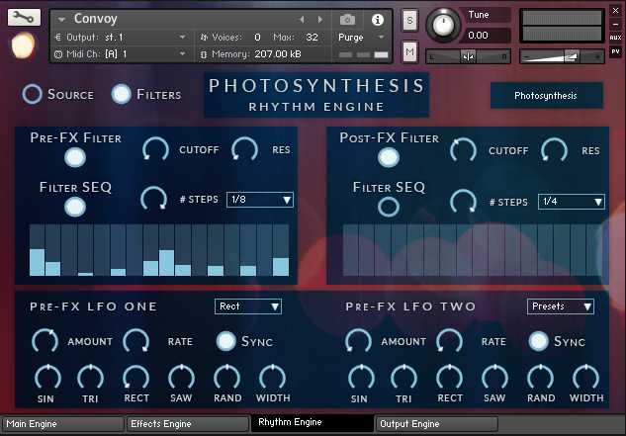Click the Main Engine tab button
Screen dimensions: 626x436
click(x=61, y=424)
